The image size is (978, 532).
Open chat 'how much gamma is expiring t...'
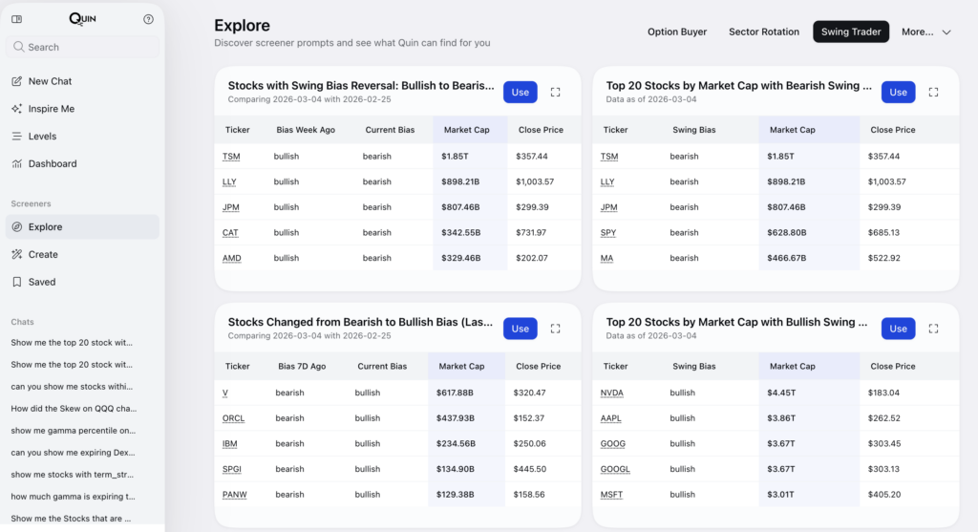point(73,497)
